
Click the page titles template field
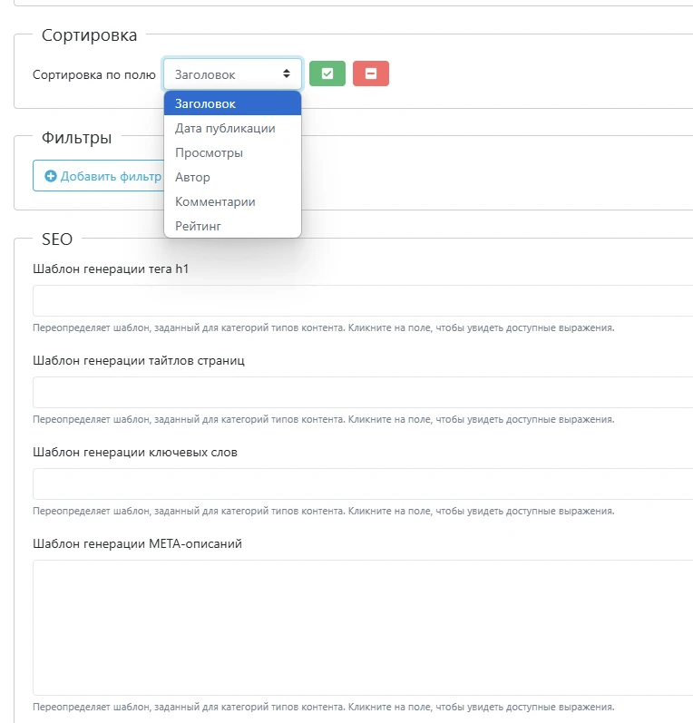coord(363,392)
